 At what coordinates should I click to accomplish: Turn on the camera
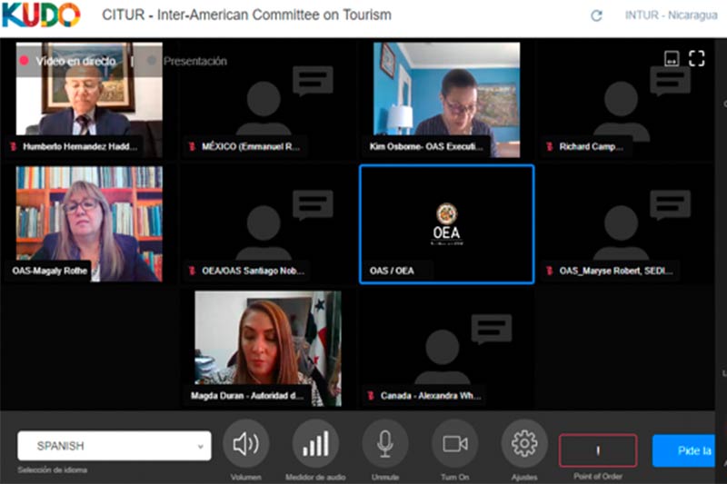tap(455, 444)
